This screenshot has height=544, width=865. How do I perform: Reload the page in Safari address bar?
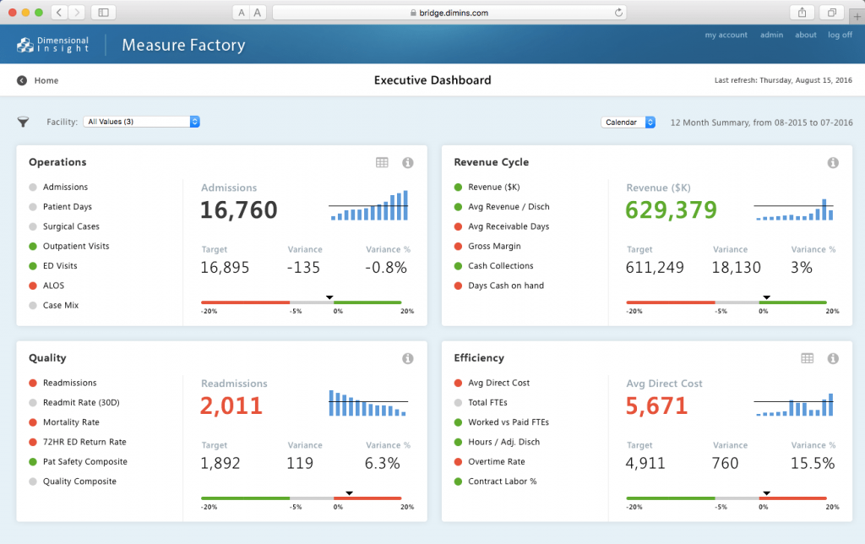pos(619,13)
